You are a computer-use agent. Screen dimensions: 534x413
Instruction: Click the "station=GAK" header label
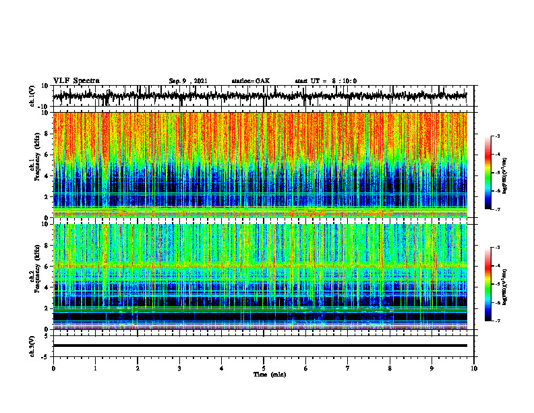(251, 81)
